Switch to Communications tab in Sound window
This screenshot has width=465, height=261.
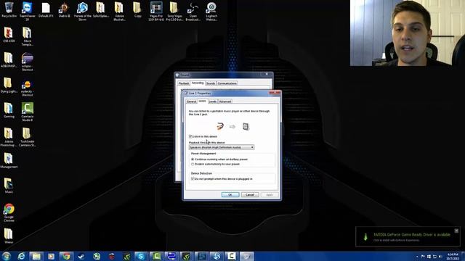[227, 83]
